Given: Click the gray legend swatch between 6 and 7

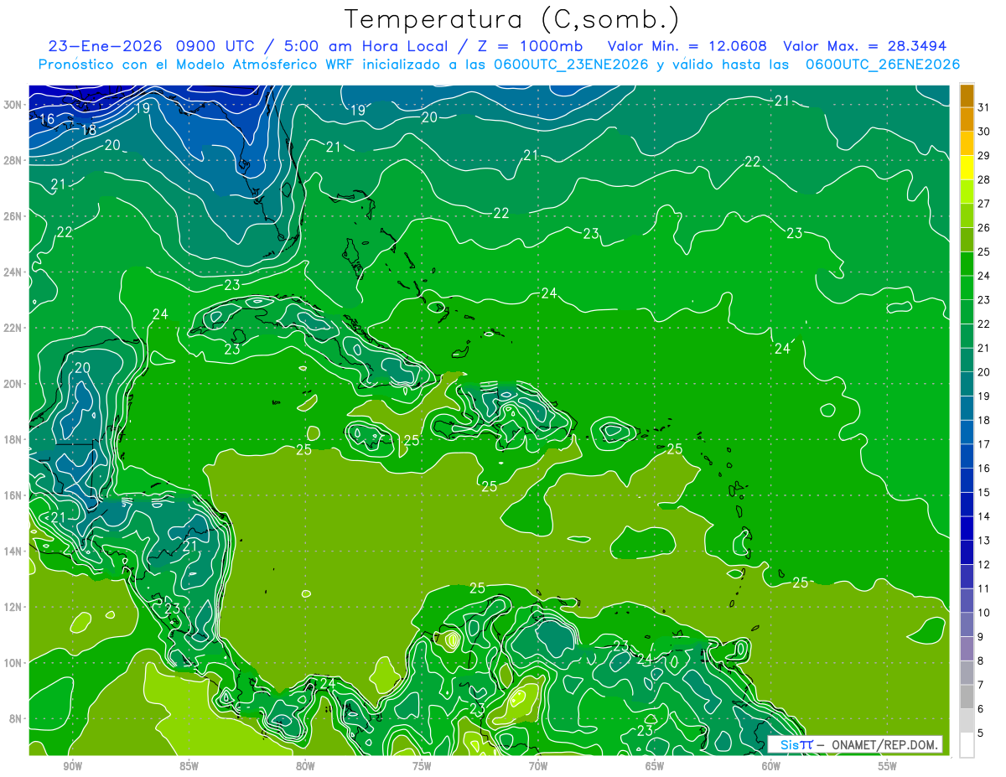Looking at the screenshot, I should pyautogui.click(x=967, y=697).
